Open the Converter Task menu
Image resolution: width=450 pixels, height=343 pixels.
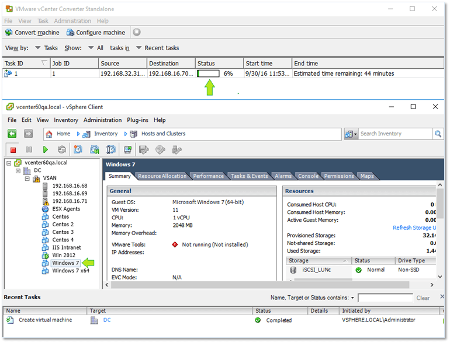(x=43, y=21)
